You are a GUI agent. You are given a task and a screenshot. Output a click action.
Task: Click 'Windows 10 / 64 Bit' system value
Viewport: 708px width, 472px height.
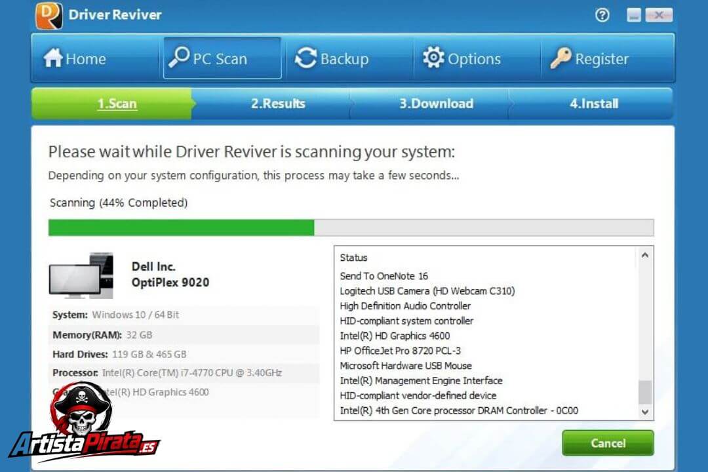click(x=136, y=315)
